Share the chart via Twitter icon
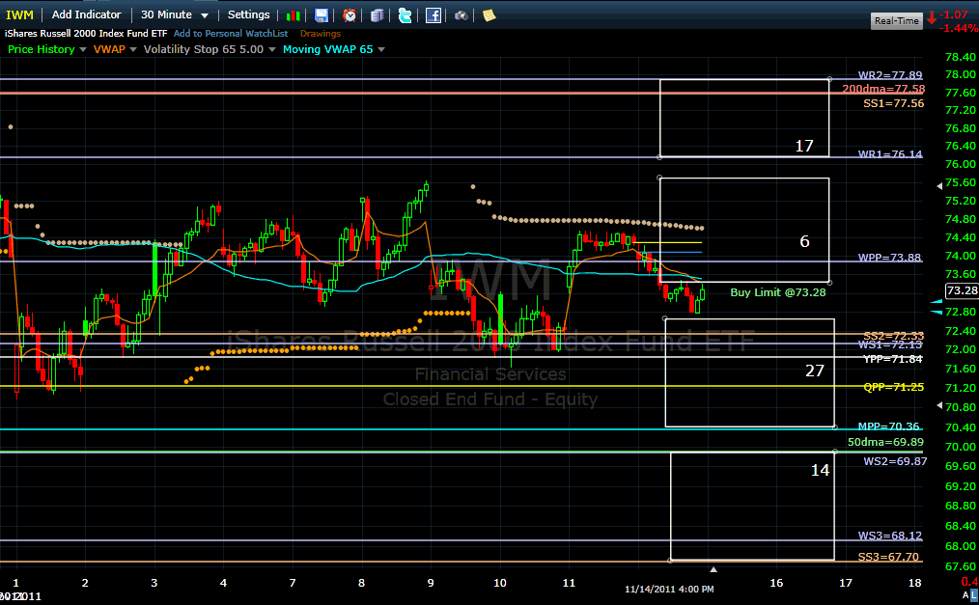The image size is (979, 605). tap(406, 15)
